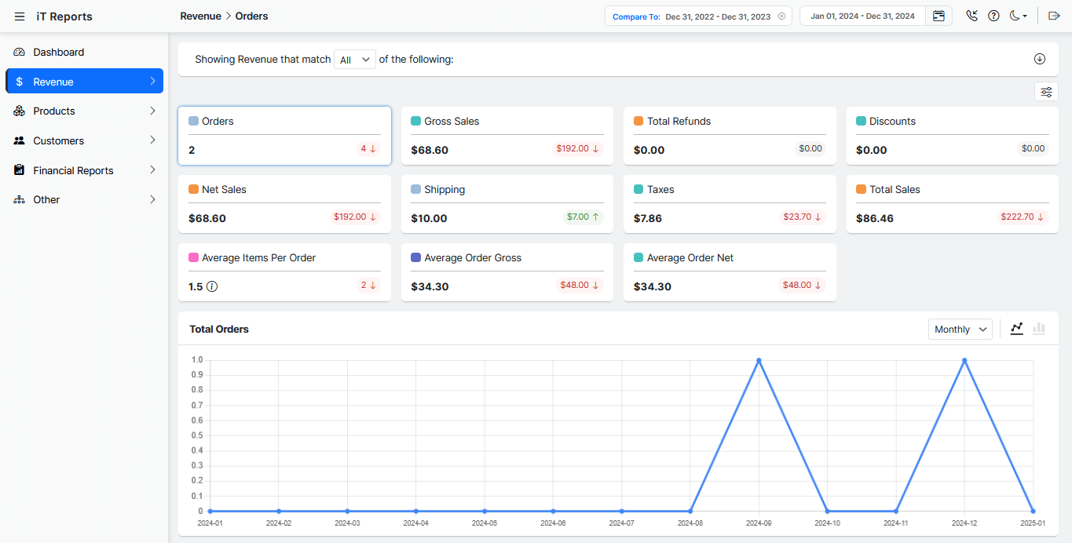Click the info icon beside 1.5
The image size is (1072, 543).
212,286
